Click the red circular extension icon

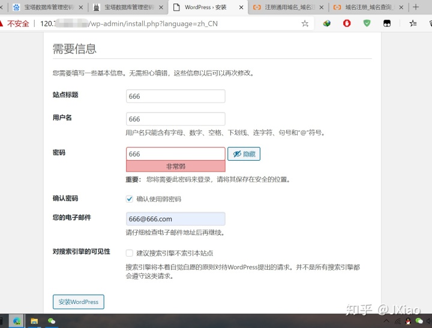tap(347, 23)
